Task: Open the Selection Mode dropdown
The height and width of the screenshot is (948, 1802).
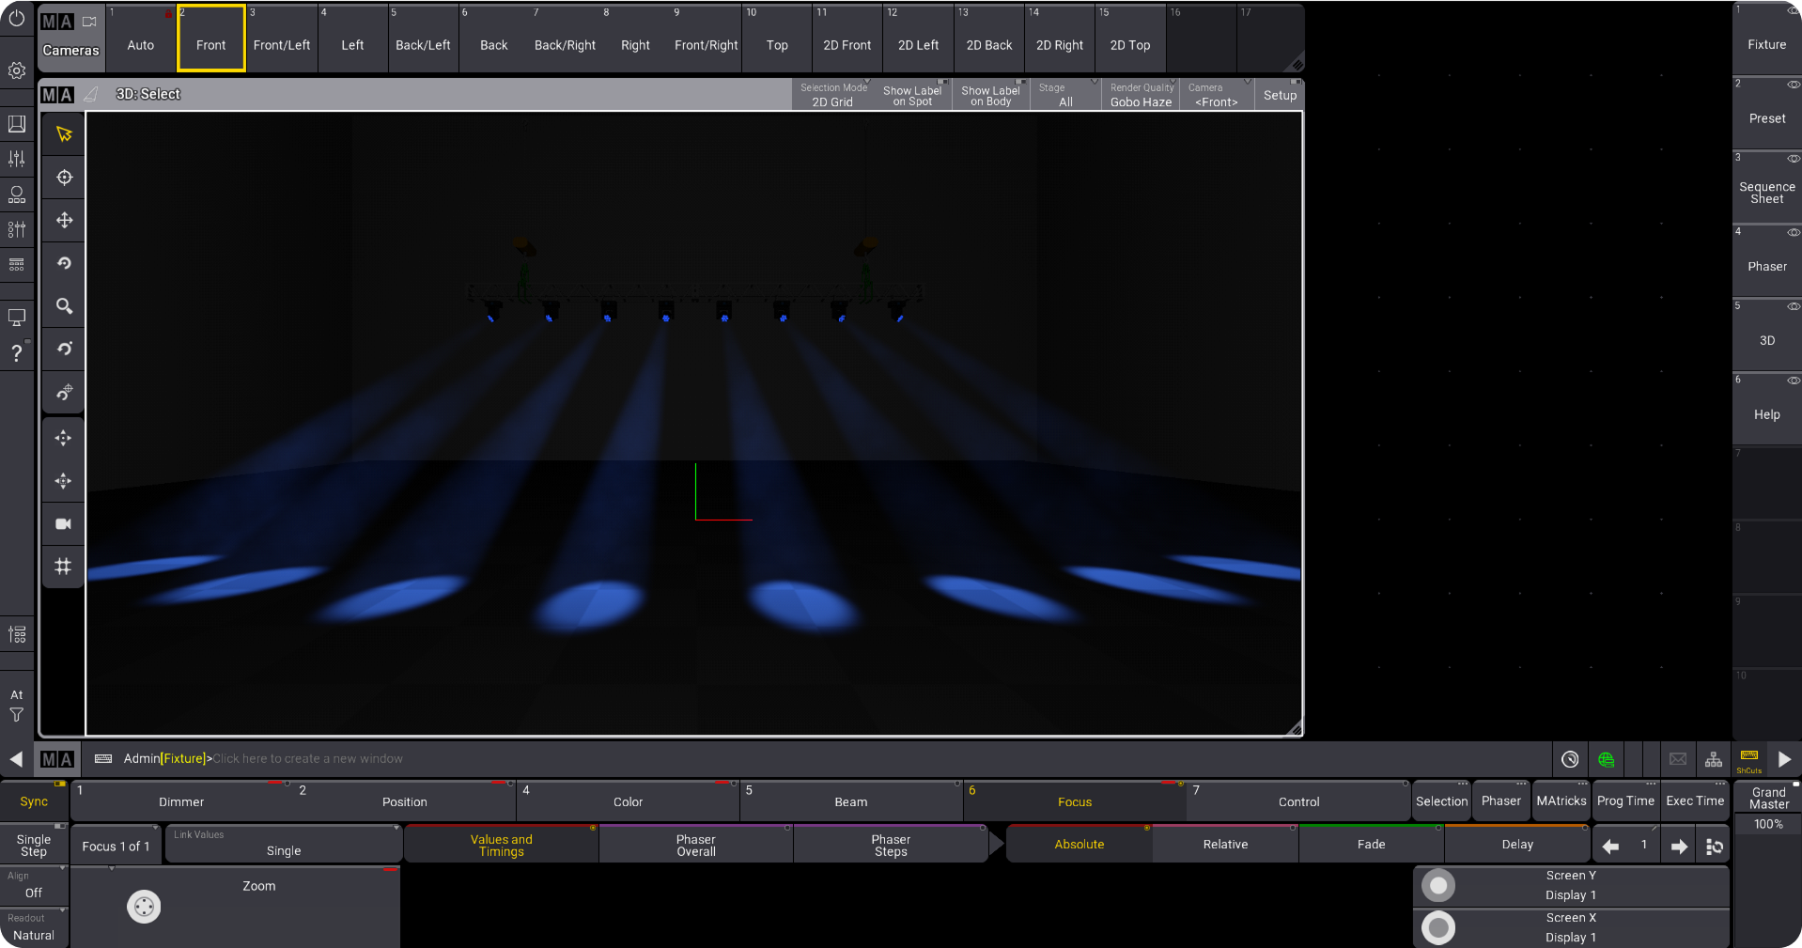Action: pos(832,95)
